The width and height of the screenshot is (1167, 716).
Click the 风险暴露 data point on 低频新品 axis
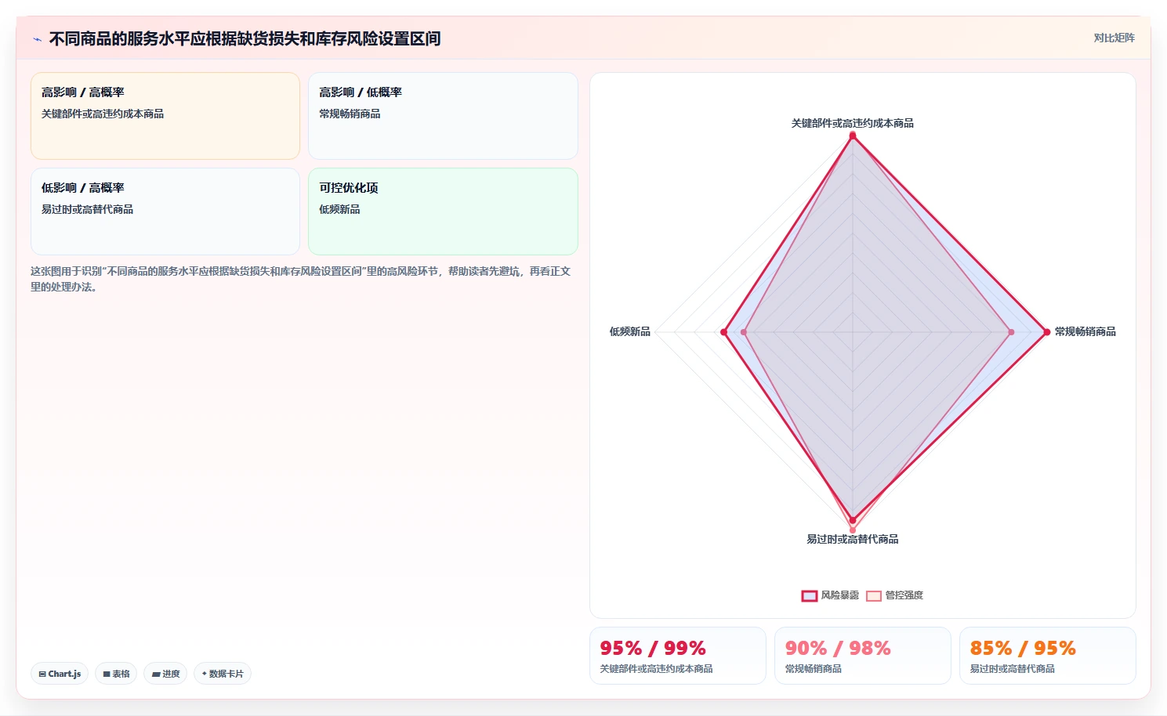(x=723, y=332)
